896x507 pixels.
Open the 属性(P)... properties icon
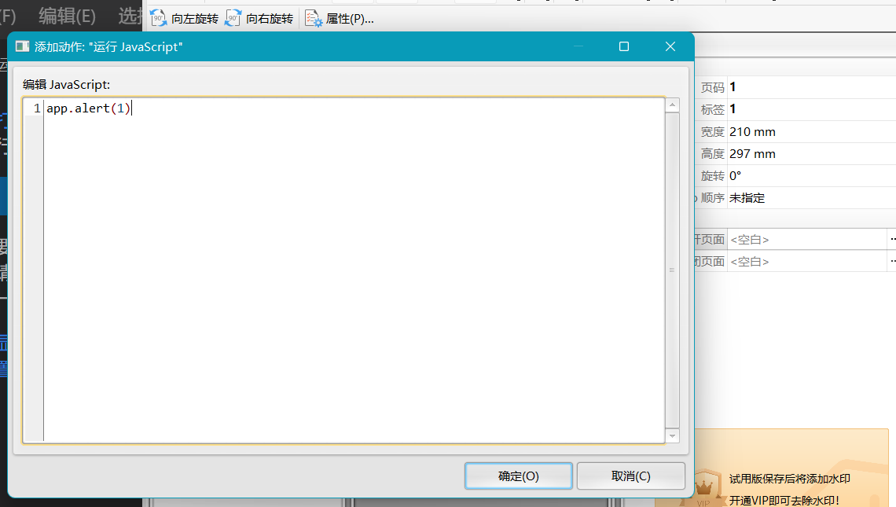(313, 18)
